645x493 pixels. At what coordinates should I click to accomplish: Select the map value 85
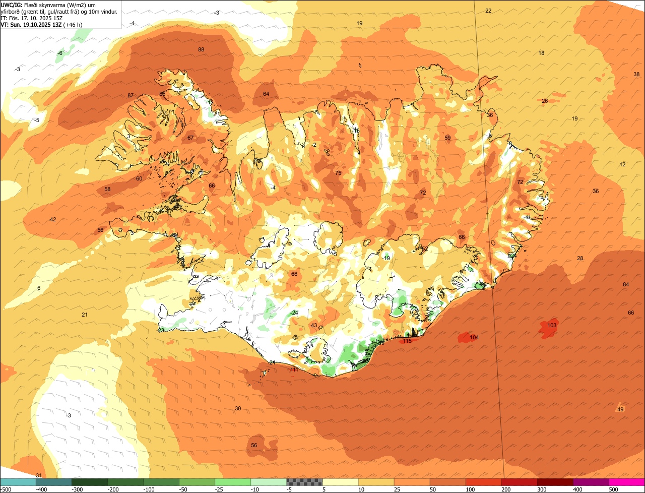162,94
